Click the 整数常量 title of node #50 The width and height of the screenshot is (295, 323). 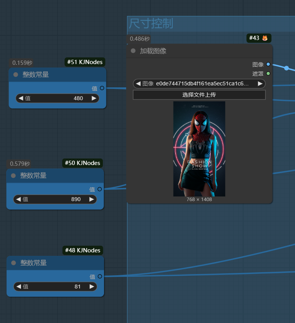(33, 175)
